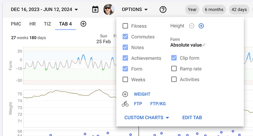Image resolution: width=253 pixels, height=136 pixels.
Task: Add a new tab with plus icon
Action: pos(83,24)
